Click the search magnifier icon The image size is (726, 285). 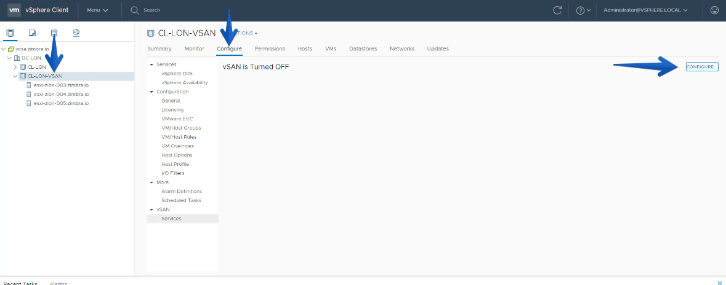tap(135, 10)
